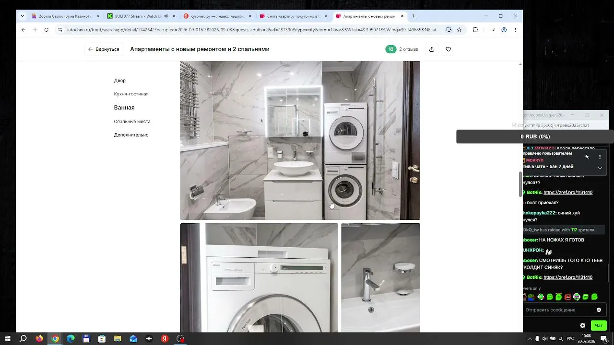Open the first BotRix zref.pro link

(568, 193)
